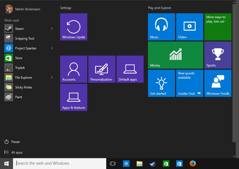Launch Steam from Most used list
239x169 pixels.
[x=29, y=28]
